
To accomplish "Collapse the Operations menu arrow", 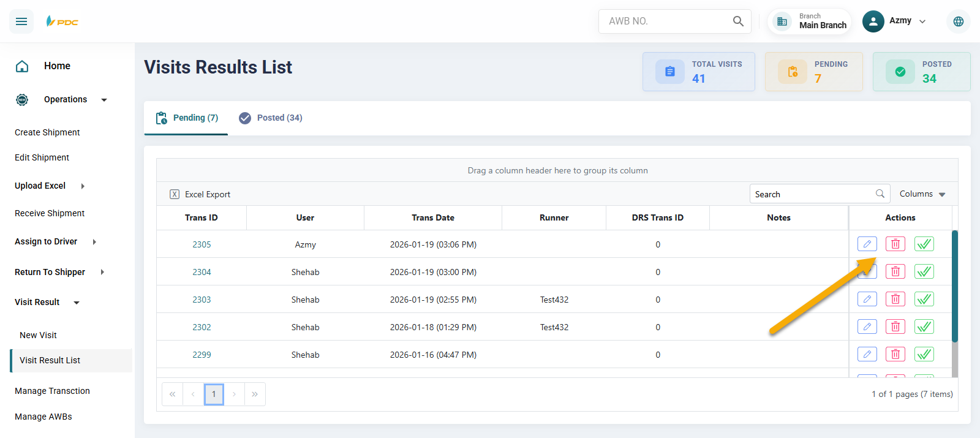I will 104,100.
